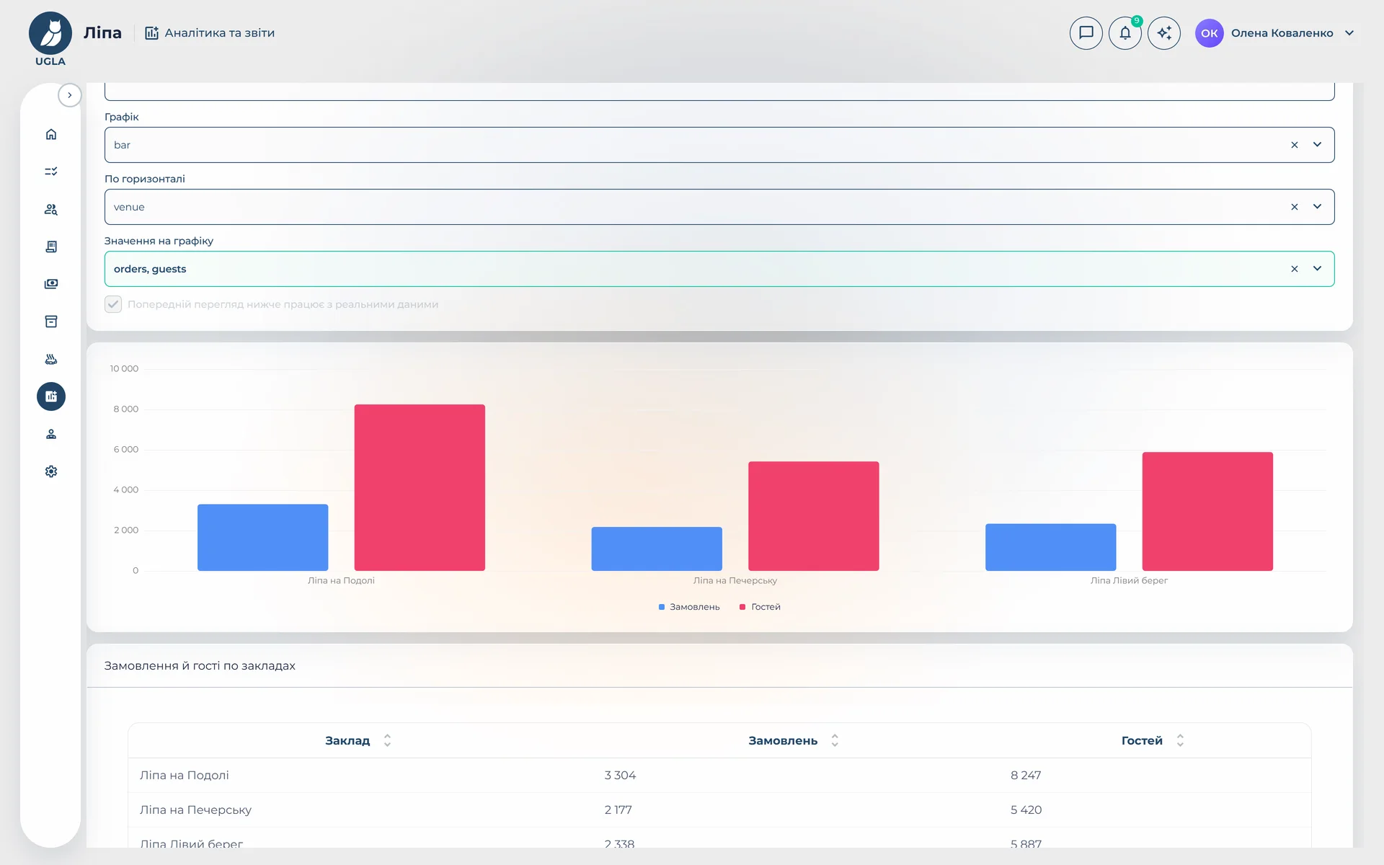This screenshot has width=1384, height=865.
Task: Clear the Графік bar selection
Action: coord(1295,145)
